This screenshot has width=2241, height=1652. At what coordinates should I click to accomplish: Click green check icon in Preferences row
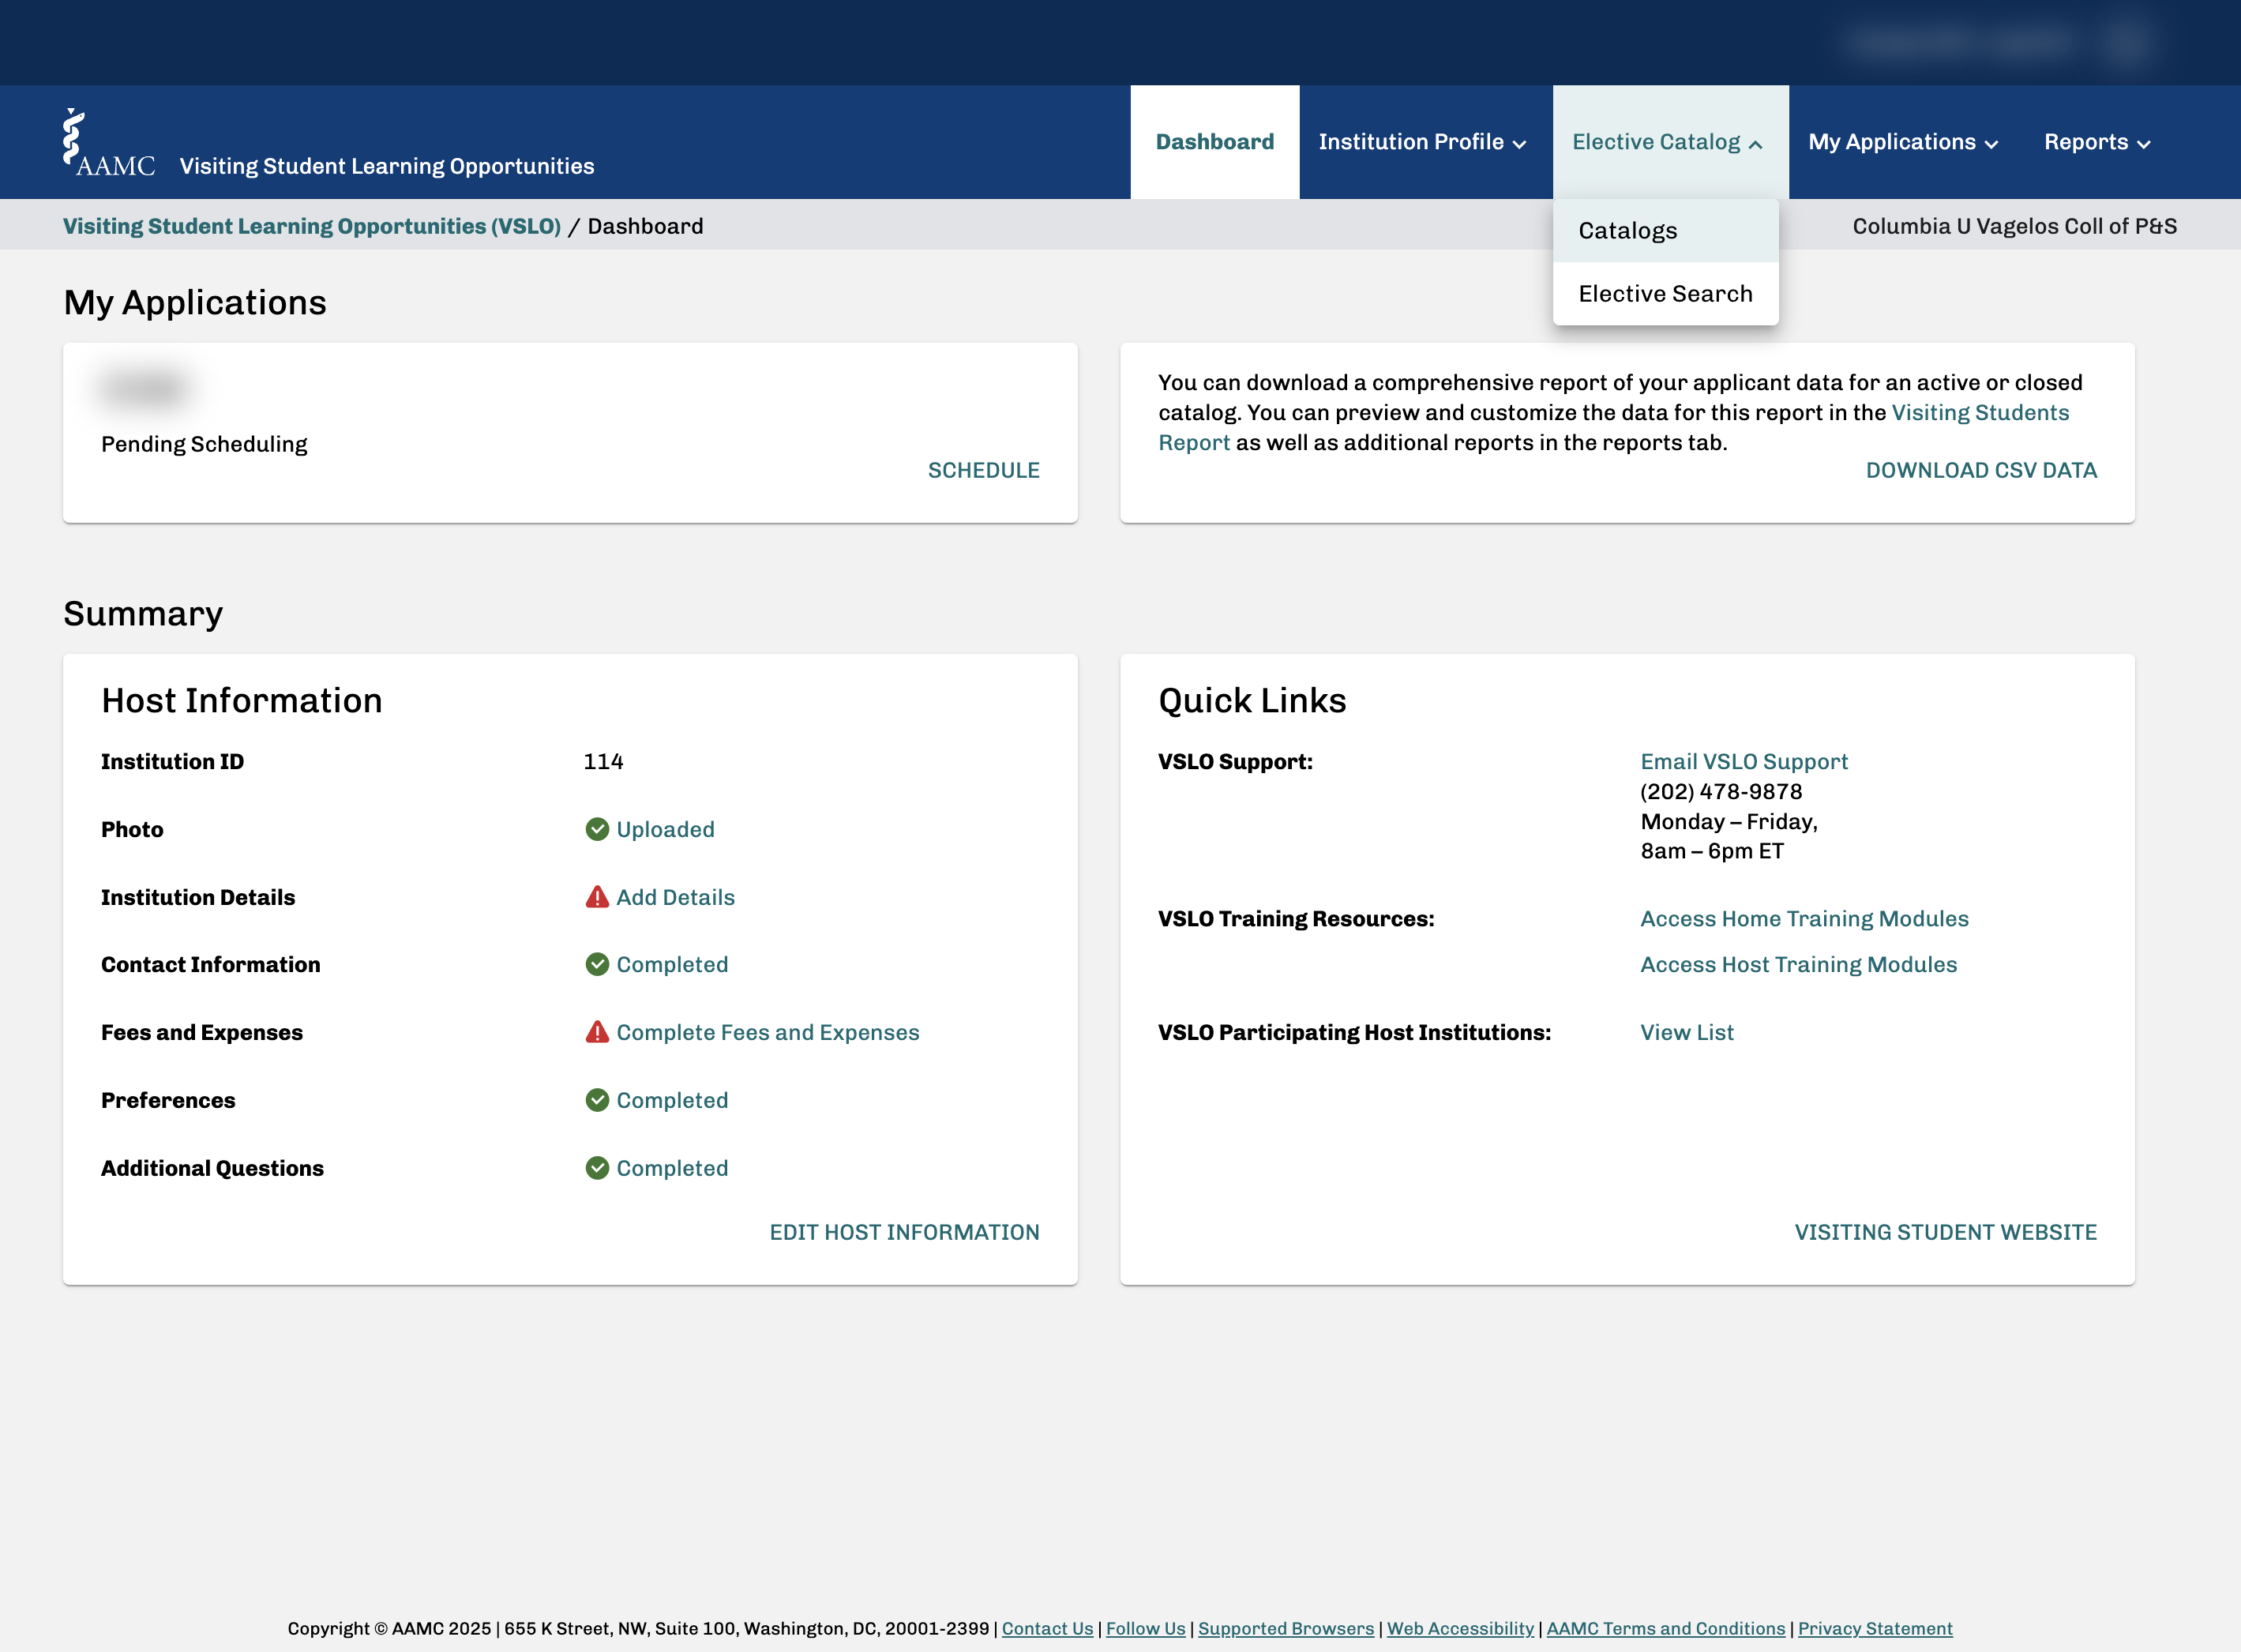click(x=597, y=1100)
